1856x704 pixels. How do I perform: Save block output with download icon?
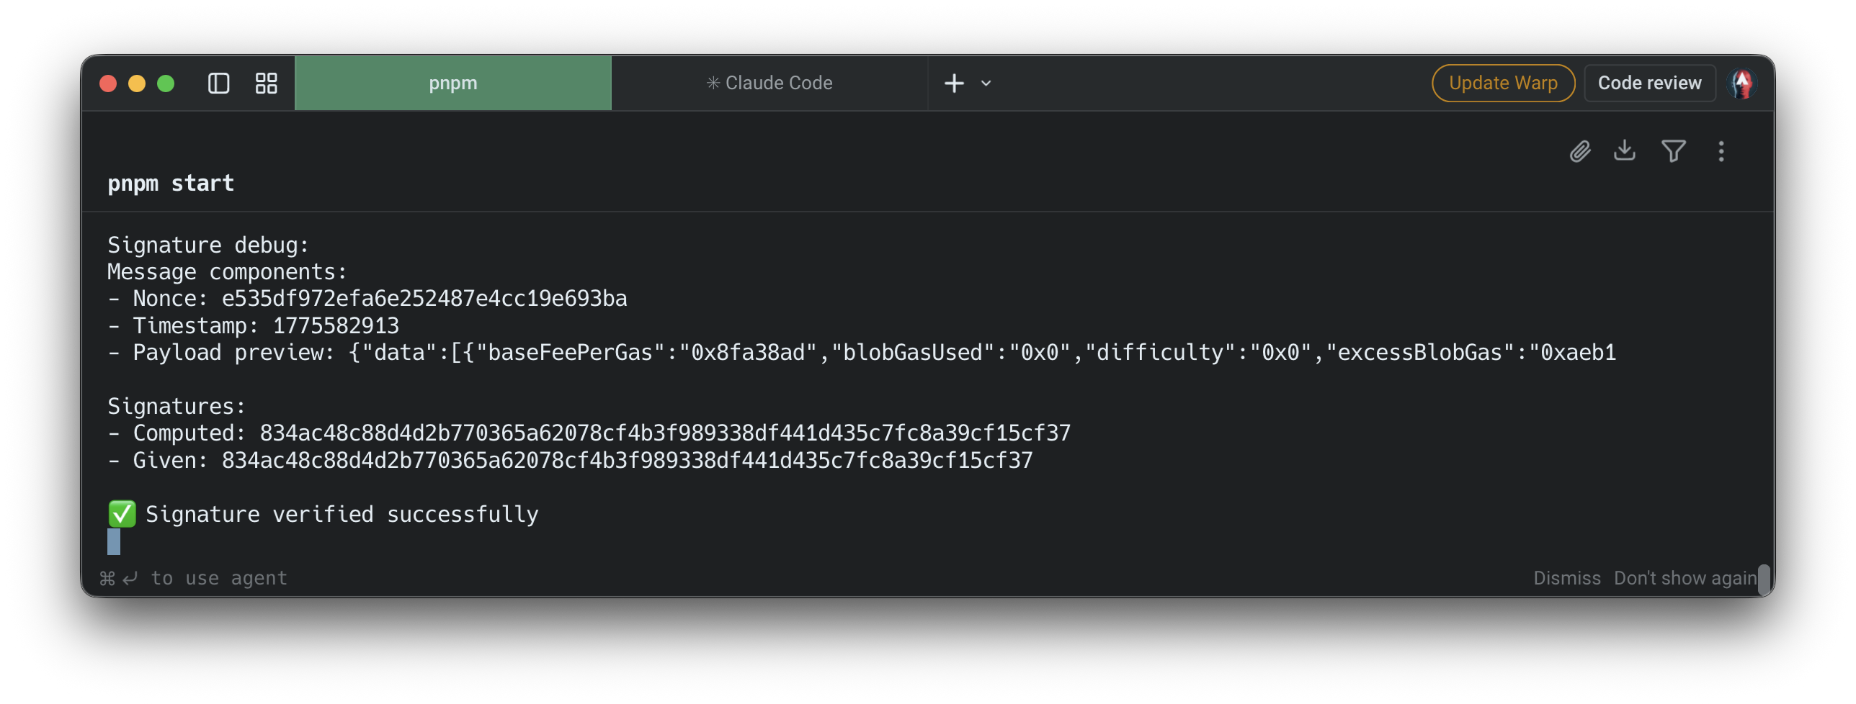point(1625,150)
